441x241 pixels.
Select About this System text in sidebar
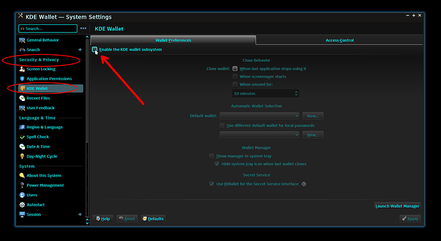pos(44,176)
